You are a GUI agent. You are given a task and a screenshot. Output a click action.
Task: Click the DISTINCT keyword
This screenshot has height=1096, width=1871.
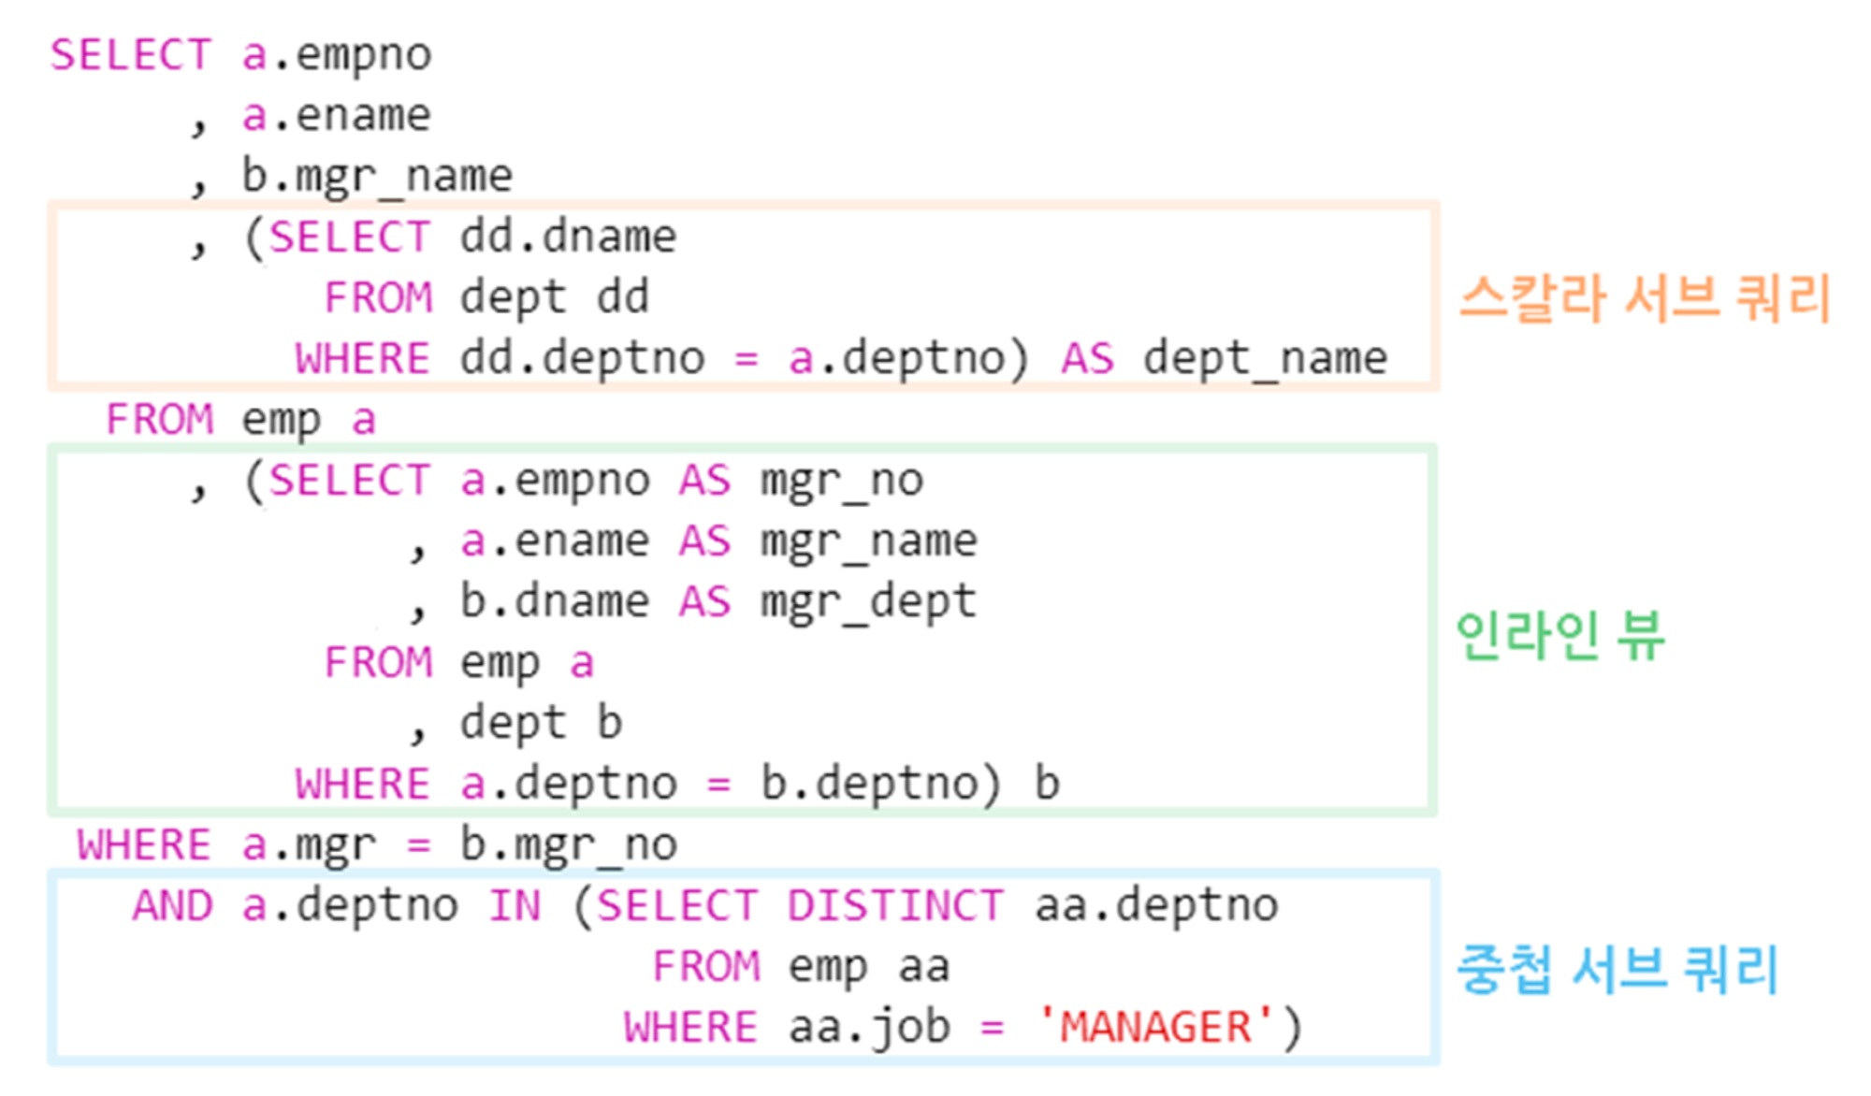(x=895, y=905)
